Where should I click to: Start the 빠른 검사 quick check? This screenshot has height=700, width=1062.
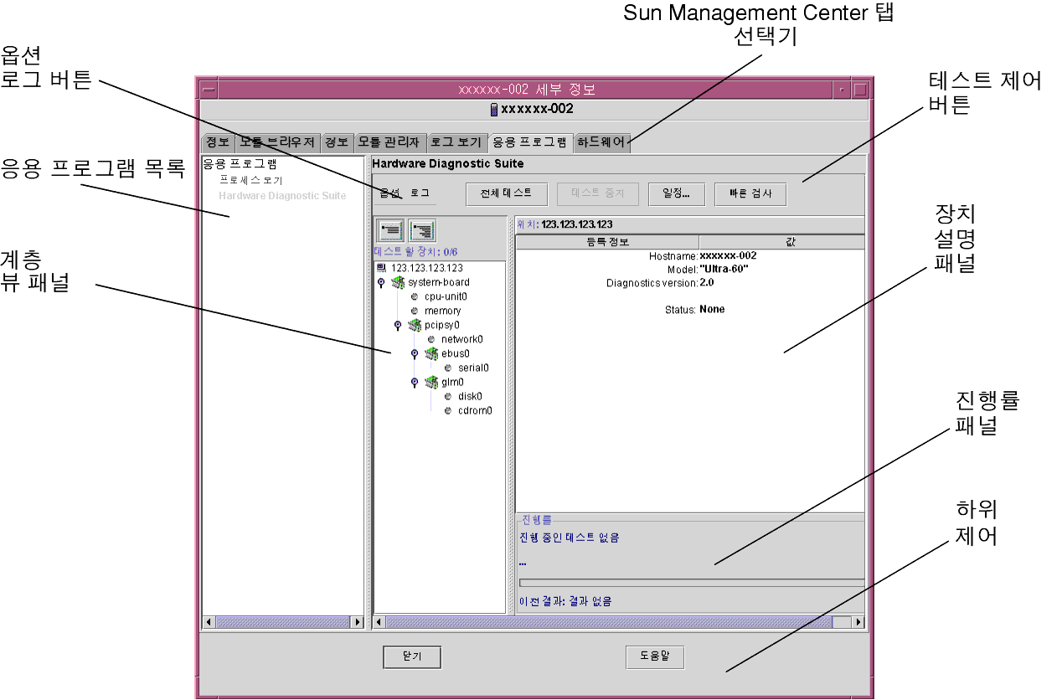pos(750,193)
